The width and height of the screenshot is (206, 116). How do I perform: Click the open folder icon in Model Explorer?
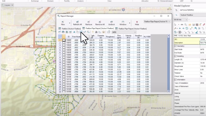[x=190, y=24]
